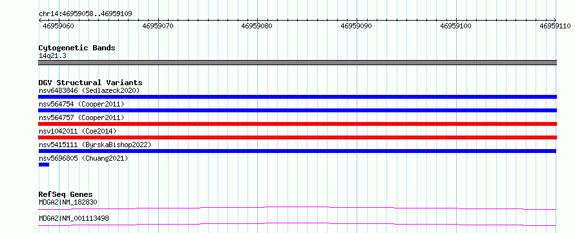575x233 pixels.
Task: Open the MDGA2|NM_001113498 transcript label
Action: click(74, 219)
